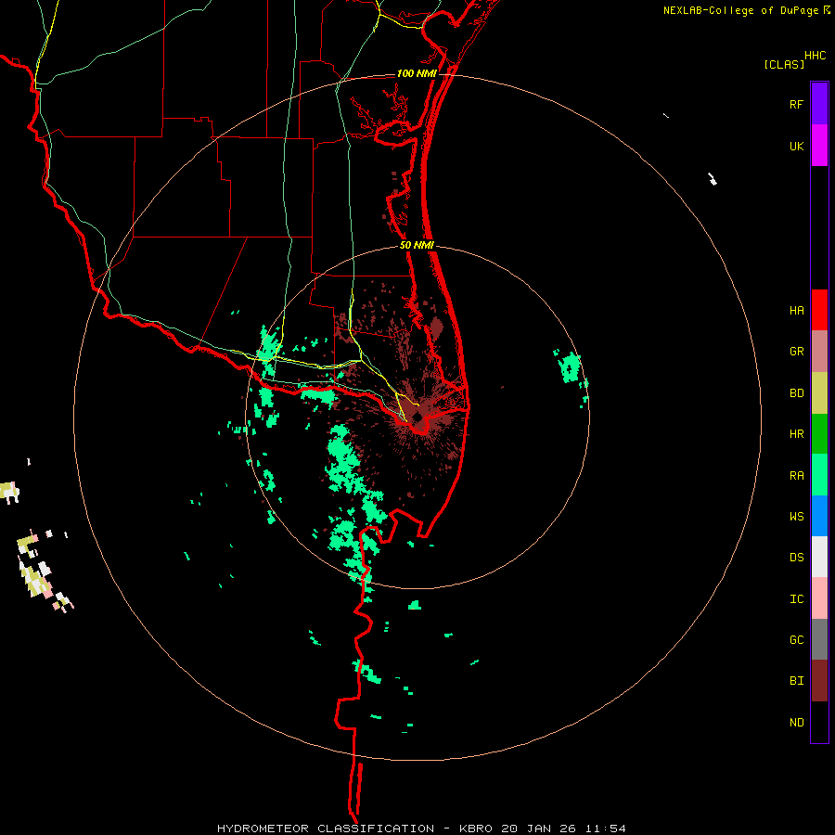835x835 pixels.
Task: Click the 50 NMI range ring label
Action: (417, 246)
